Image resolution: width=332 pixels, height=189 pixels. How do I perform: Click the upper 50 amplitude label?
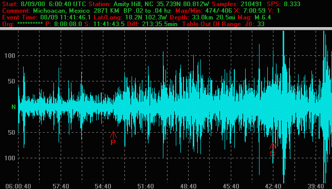point(12,81)
